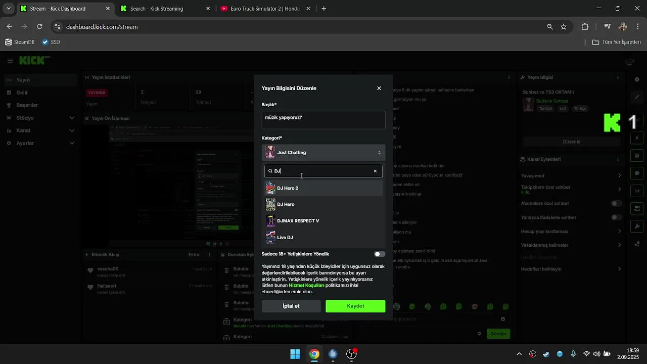Click the pencil edit icon in right rail
Image resolution: width=647 pixels, height=364 pixels.
(637, 97)
